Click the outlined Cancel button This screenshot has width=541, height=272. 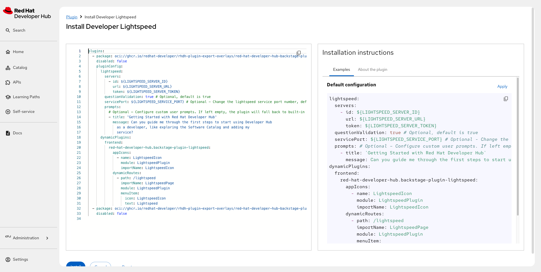click(x=100, y=265)
